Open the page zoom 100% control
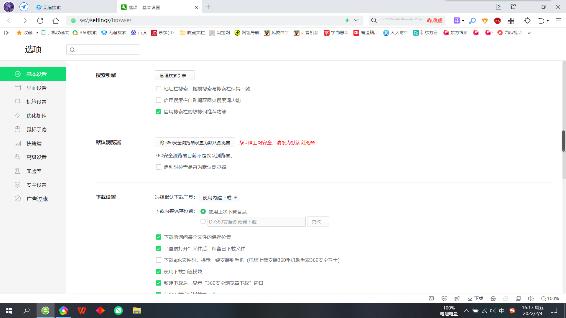The image size is (566, 318). point(550,299)
